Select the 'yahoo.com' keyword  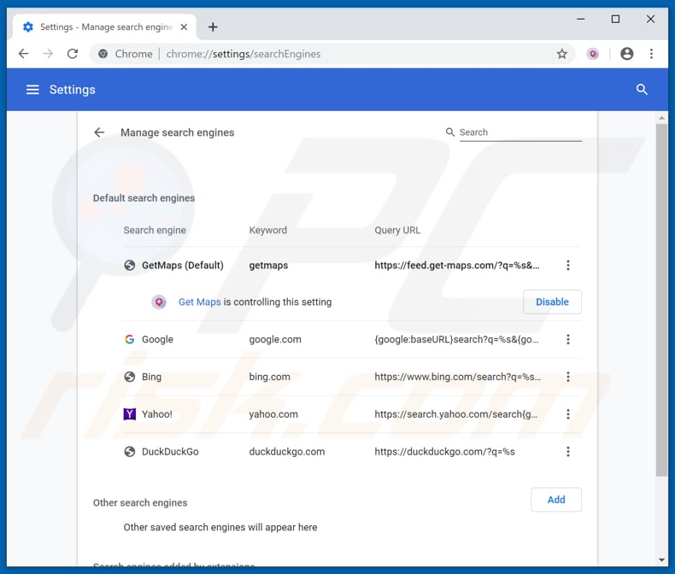[x=273, y=414]
